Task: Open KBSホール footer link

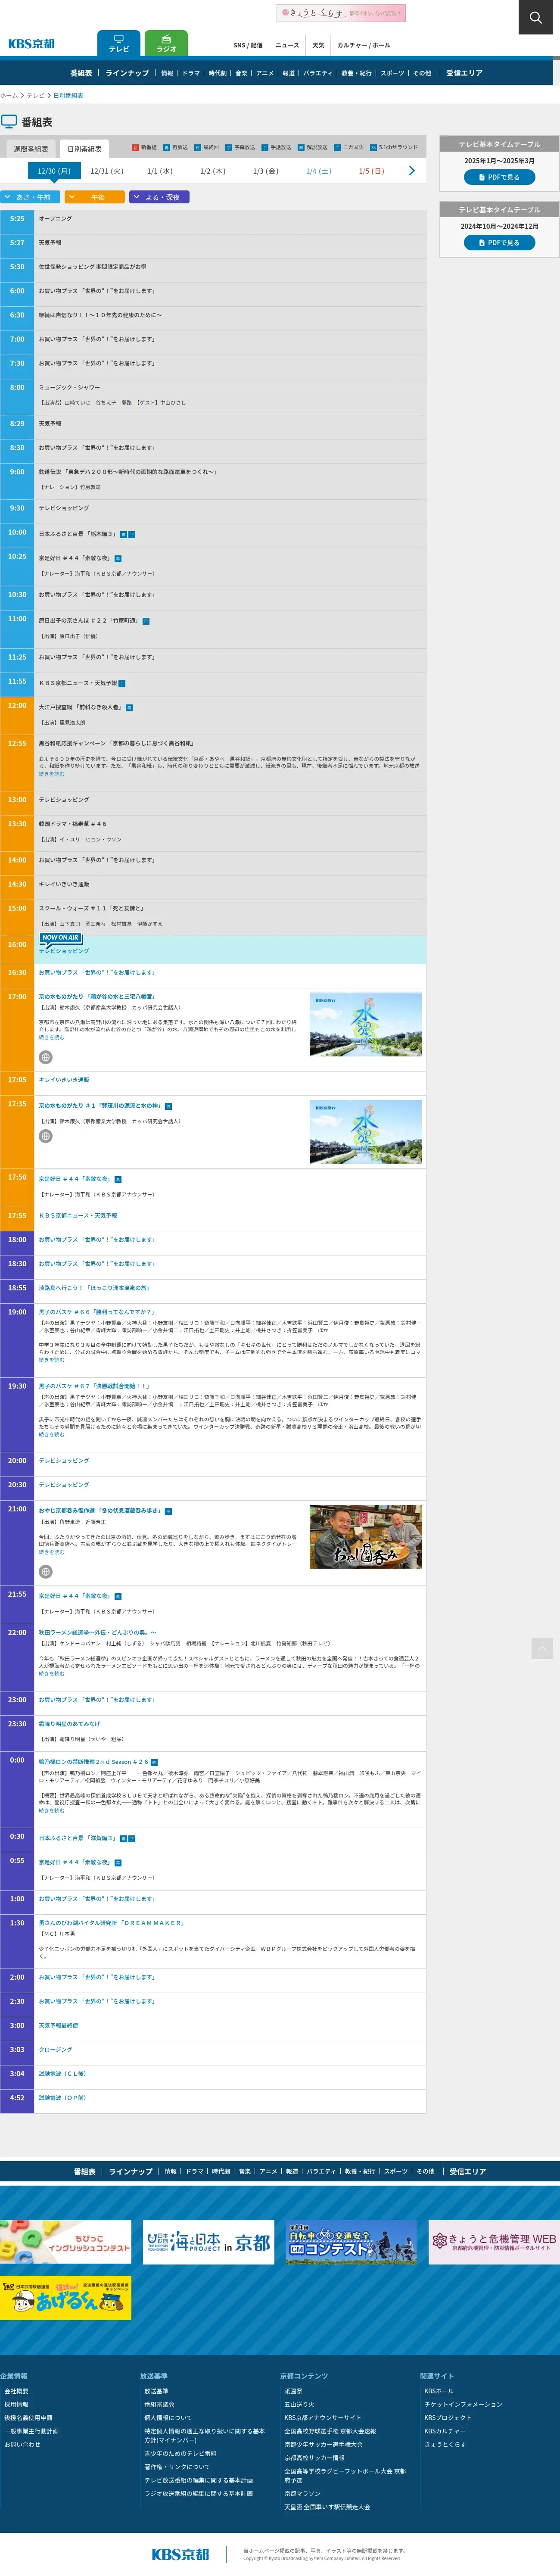Action: coord(438,2392)
